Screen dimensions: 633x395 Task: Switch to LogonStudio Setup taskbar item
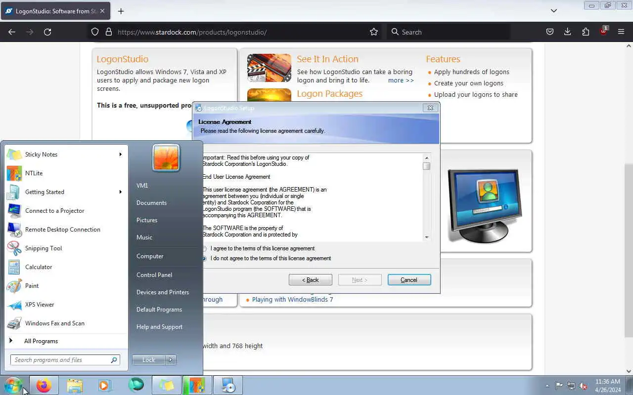[228, 385]
